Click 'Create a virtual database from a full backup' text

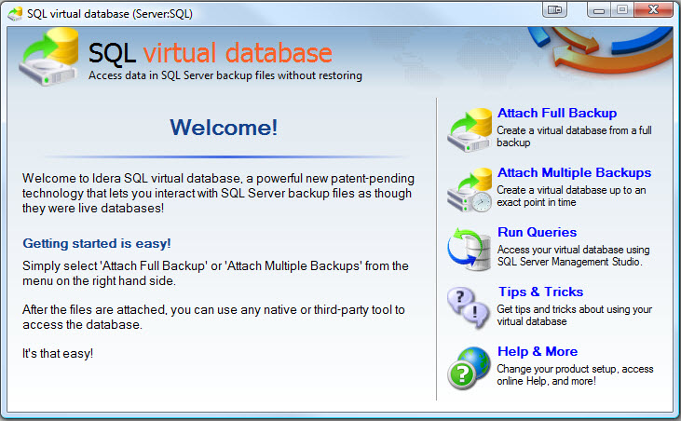tap(574, 136)
